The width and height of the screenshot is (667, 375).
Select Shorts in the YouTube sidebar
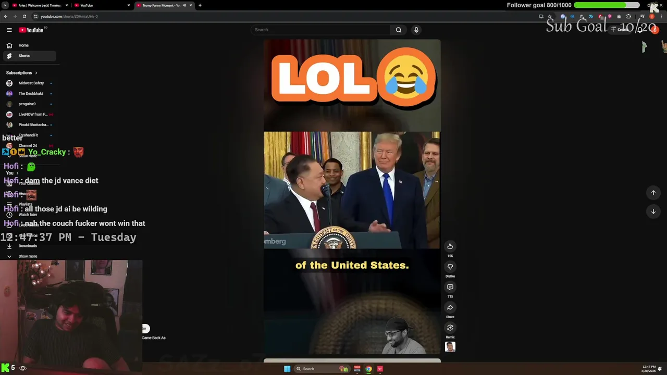tap(29, 56)
